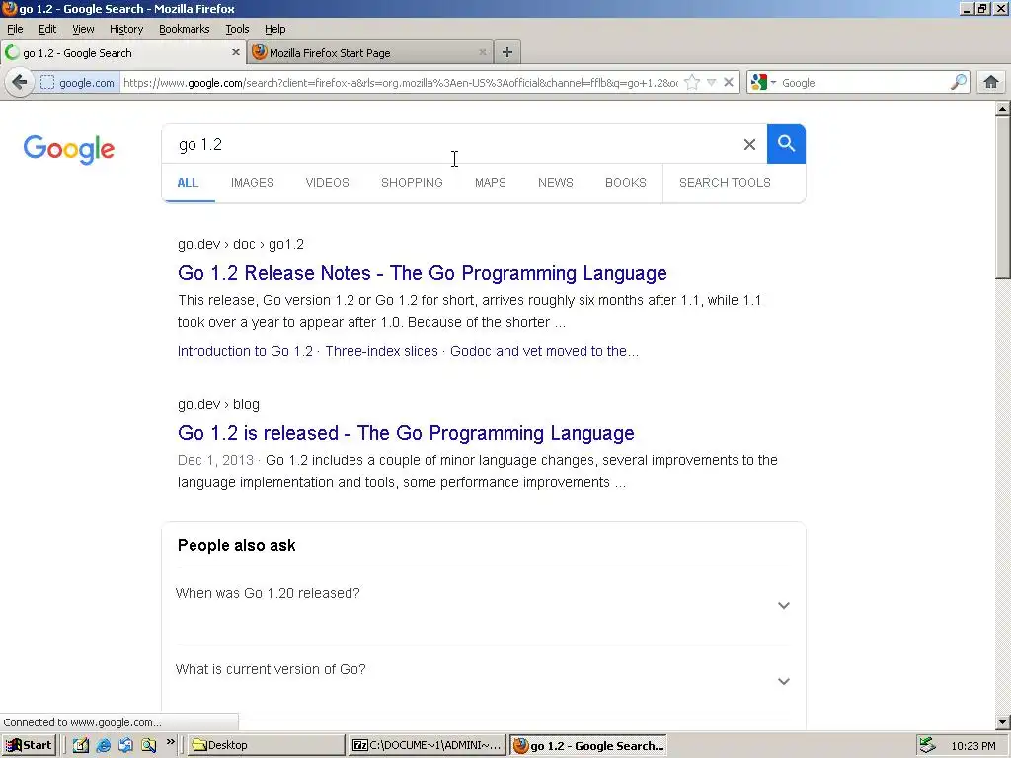Launch Internet Explorer from quick launch
The height and width of the screenshot is (758, 1011).
point(103,745)
